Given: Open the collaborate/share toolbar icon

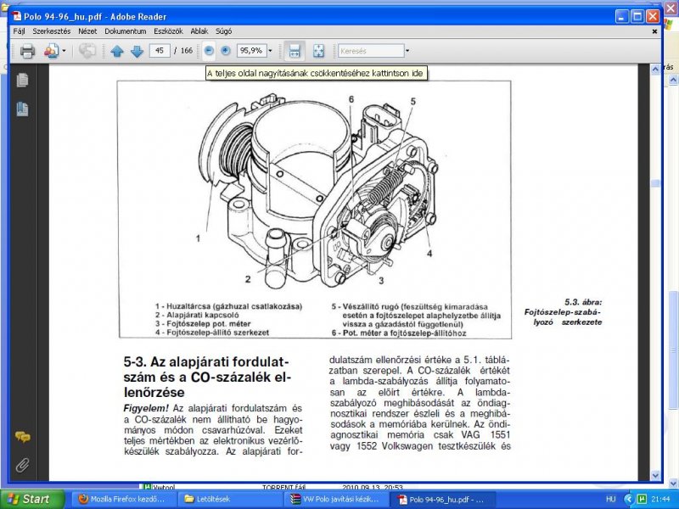Looking at the screenshot, I should [x=51, y=51].
